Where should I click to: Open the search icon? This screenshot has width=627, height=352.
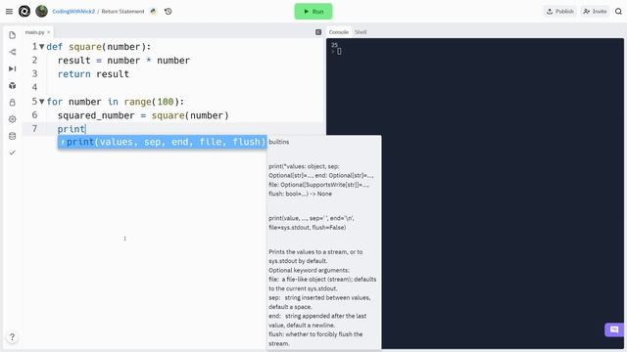[618, 11]
